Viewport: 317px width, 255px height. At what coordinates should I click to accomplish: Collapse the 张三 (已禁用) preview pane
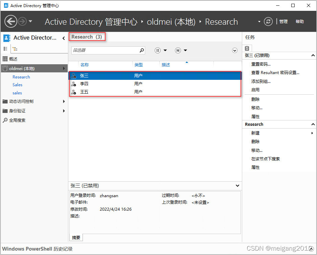tap(237, 186)
